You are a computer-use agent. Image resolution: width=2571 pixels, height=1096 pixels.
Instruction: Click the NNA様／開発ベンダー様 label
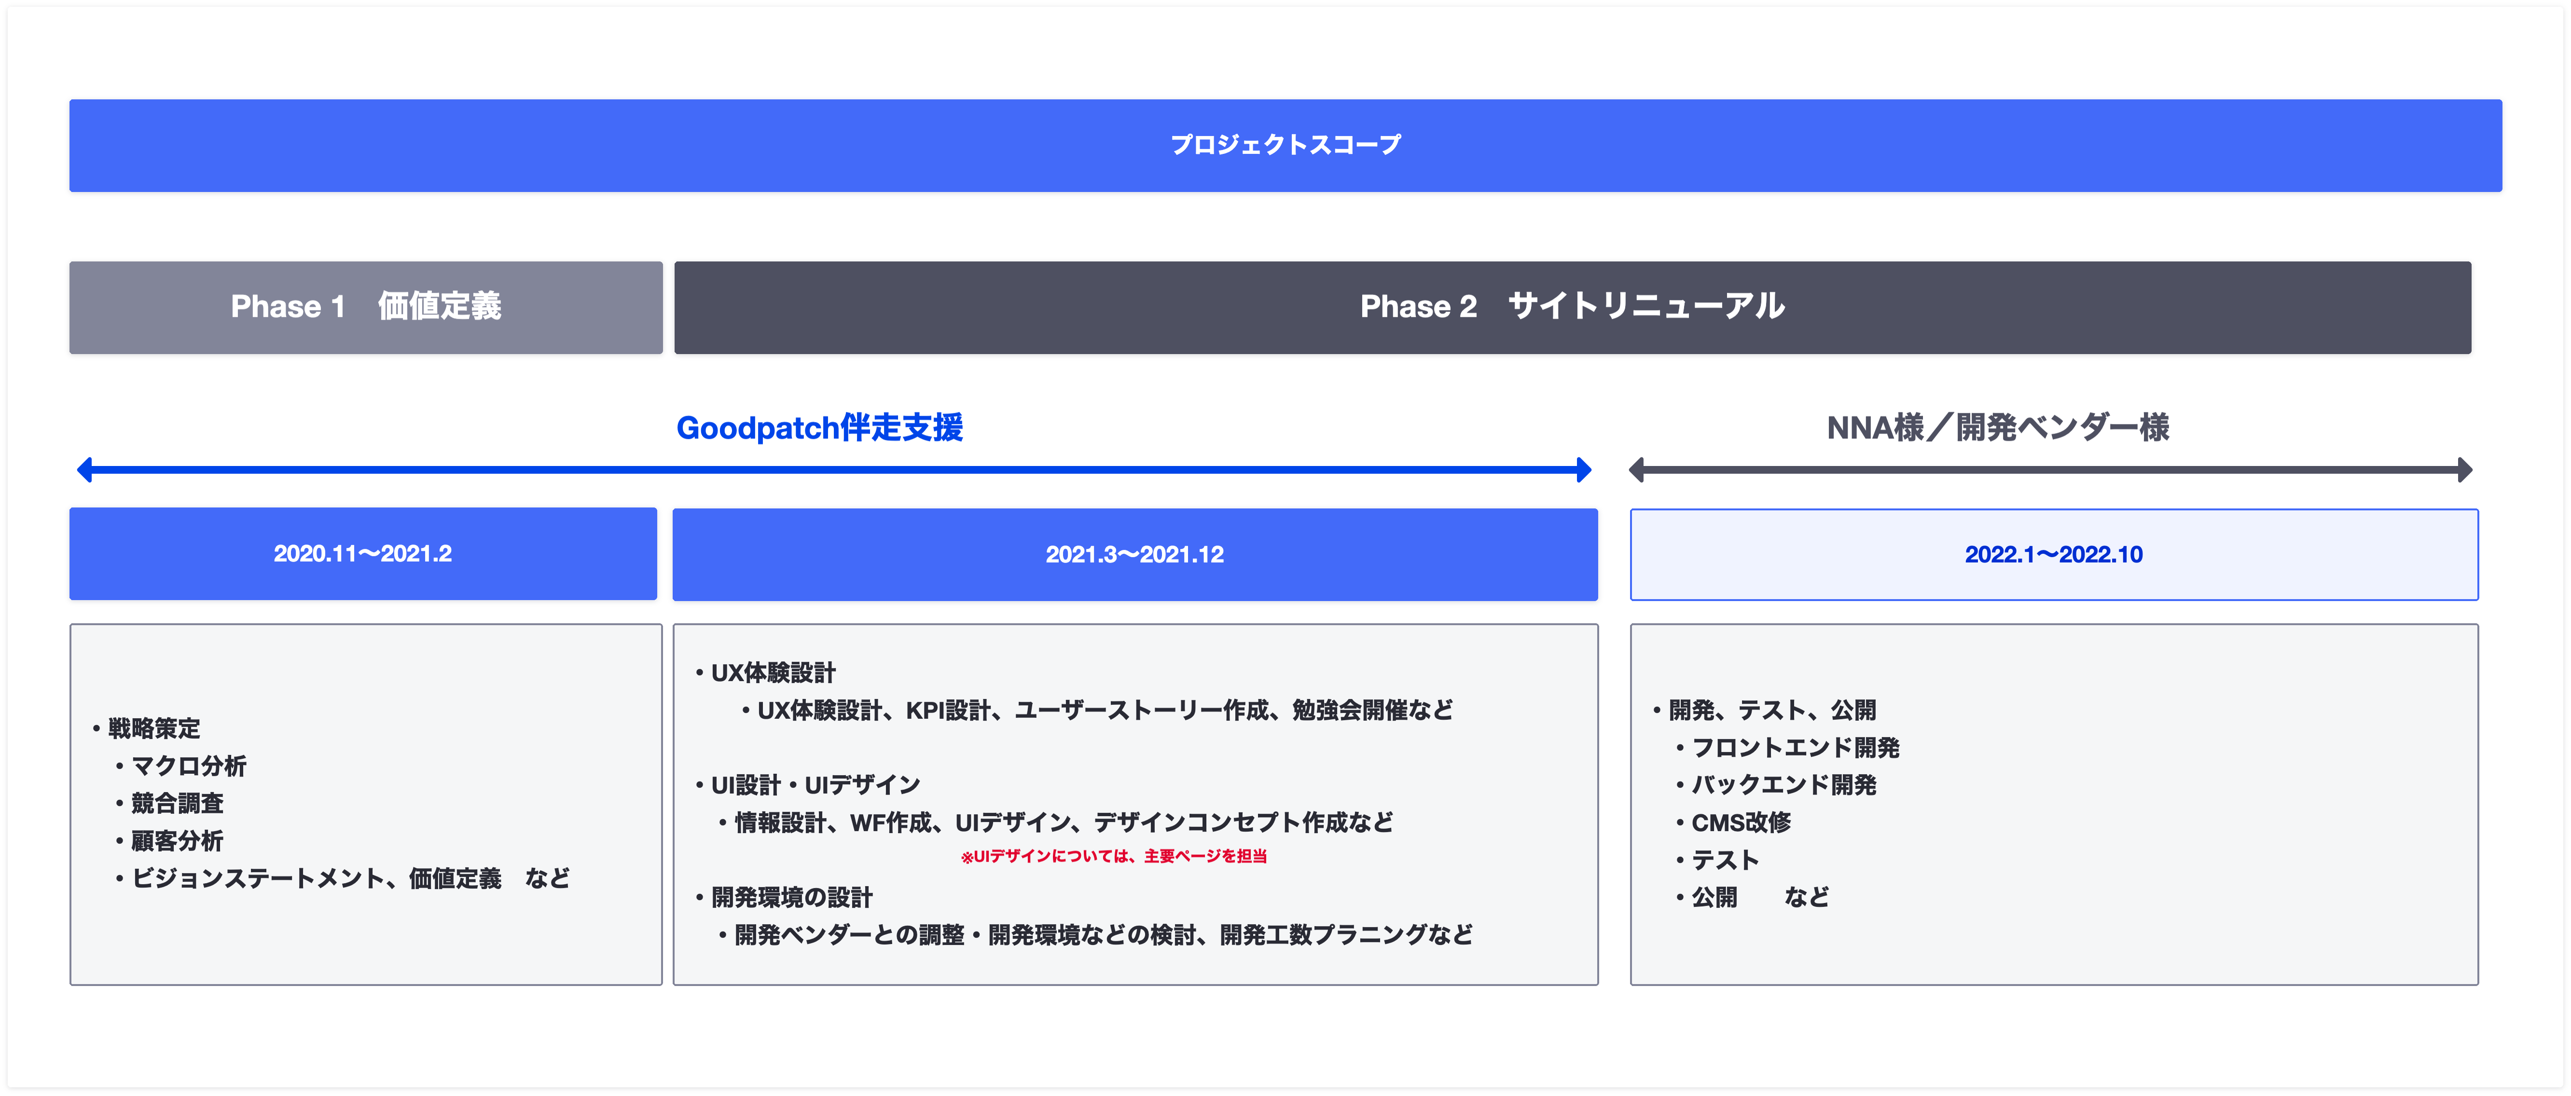[x=1997, y=427]
